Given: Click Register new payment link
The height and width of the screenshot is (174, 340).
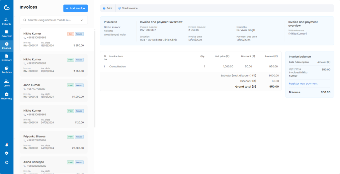Looking at the screenshot, I should (303, 84).
